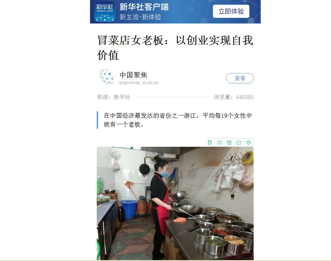Click the quoted summary about 浙江 women bosses

pyautogui.click(x=177, y=120)
